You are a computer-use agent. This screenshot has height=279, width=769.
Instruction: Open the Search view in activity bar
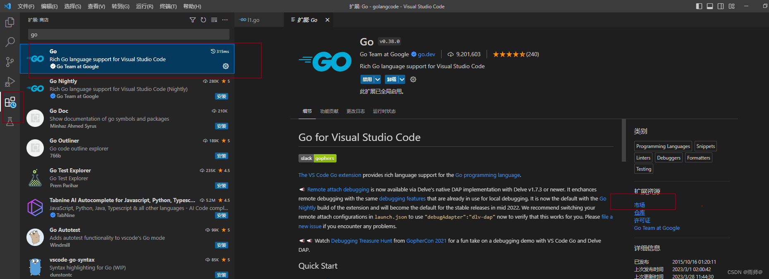click(10, 42)
